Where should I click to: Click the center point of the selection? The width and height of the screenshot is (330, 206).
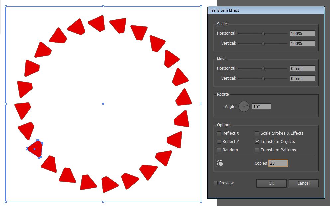103,104
